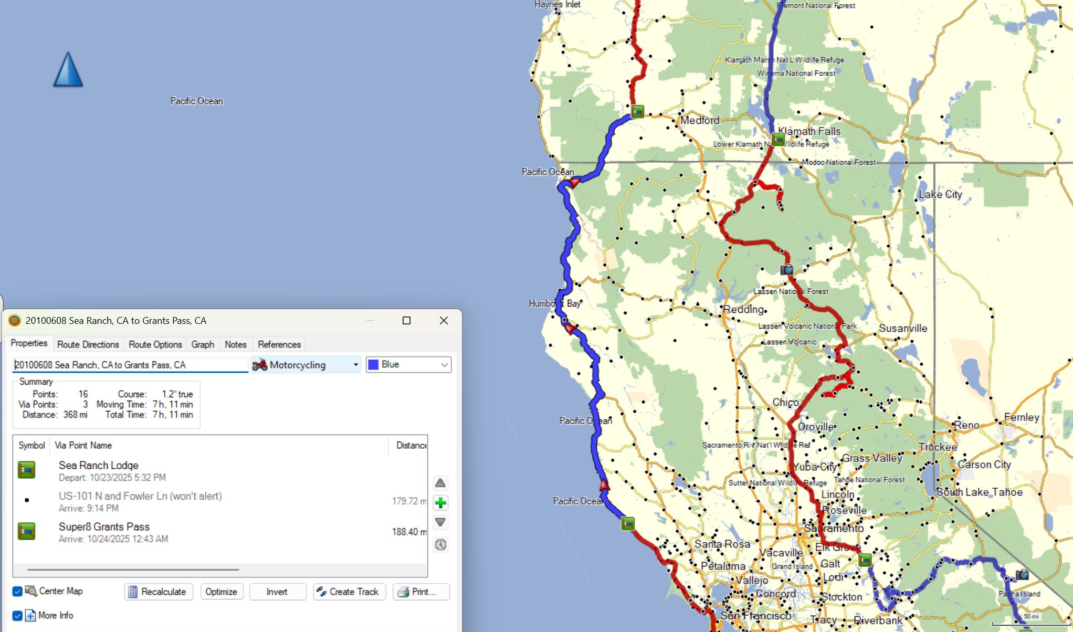Click the clock time-edit icon button
The width and height of the screenshot is (1073, 632).
(440, 545)
